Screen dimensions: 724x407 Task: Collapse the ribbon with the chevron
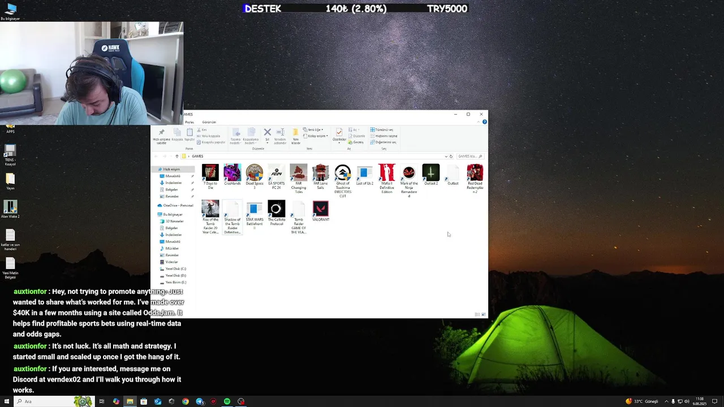[479, 122]
